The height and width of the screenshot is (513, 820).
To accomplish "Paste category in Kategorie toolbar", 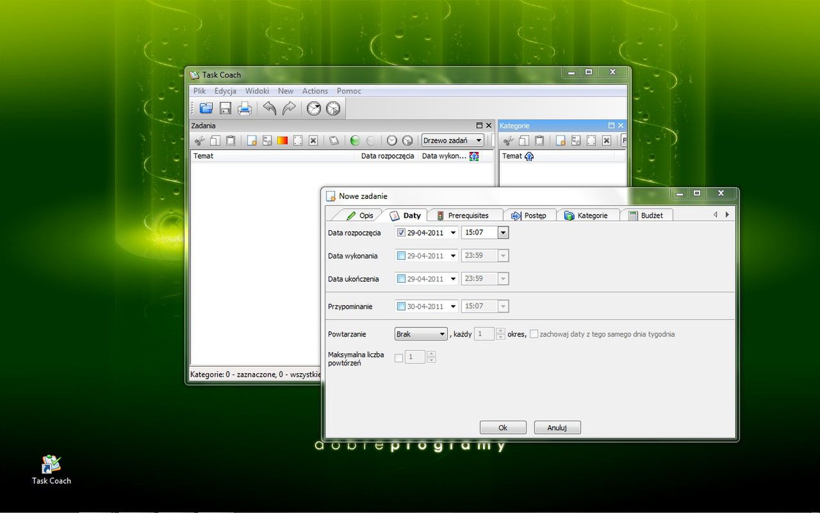I will coord(539,140).
